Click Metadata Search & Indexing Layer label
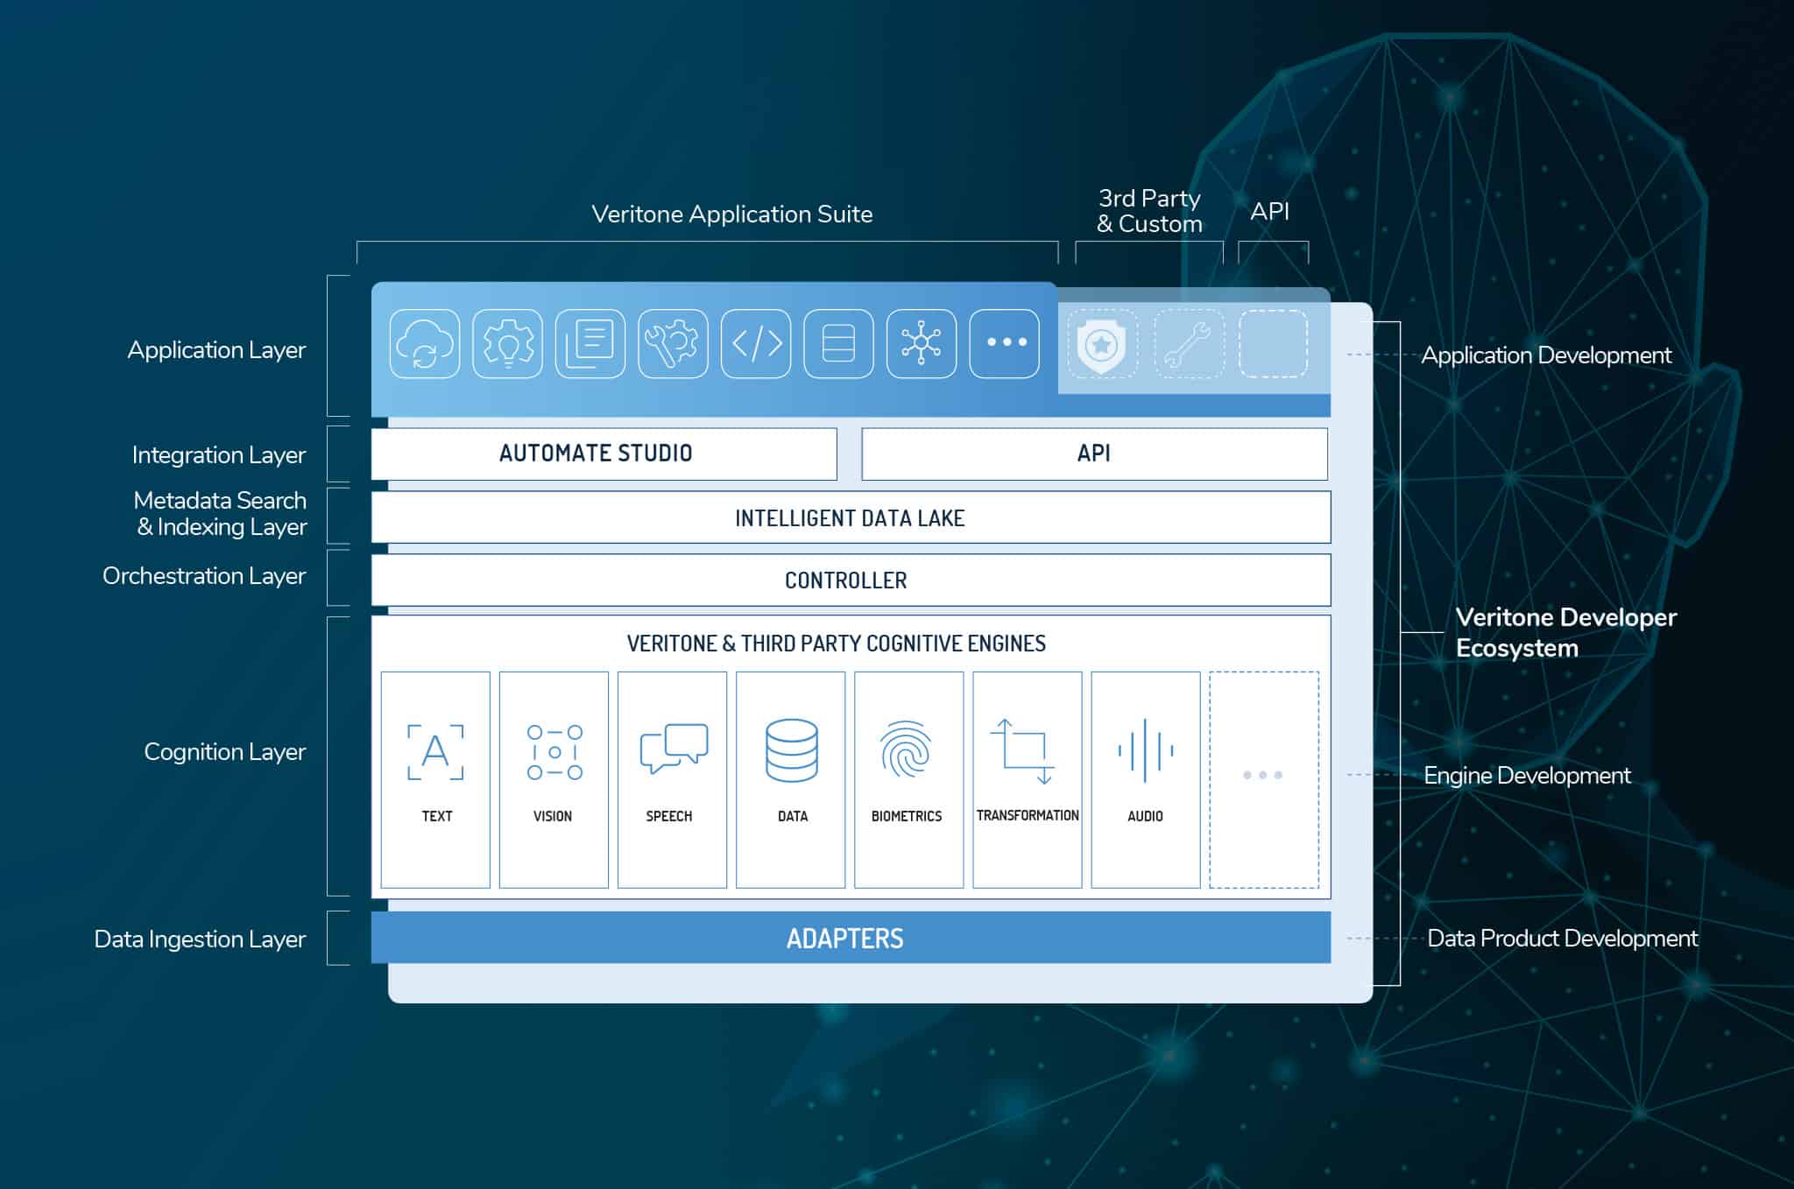Screen dimensions: 1794x1189 tap(221, 513)
